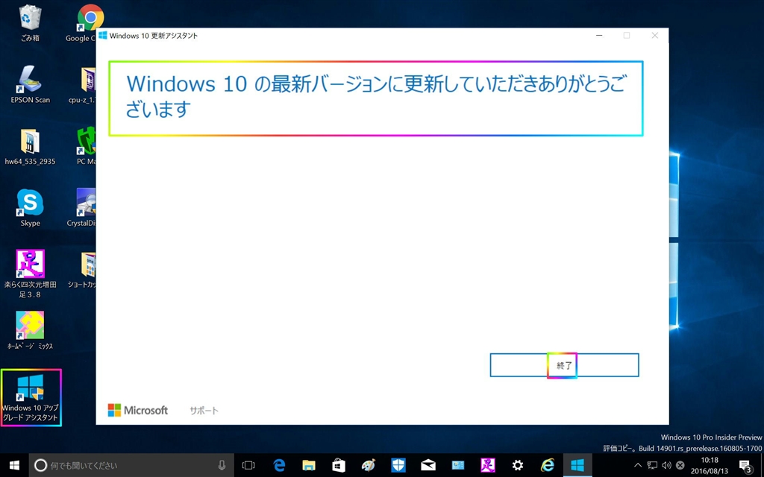Select the hw64_535_2935 archive on desktop

[30, 147]
